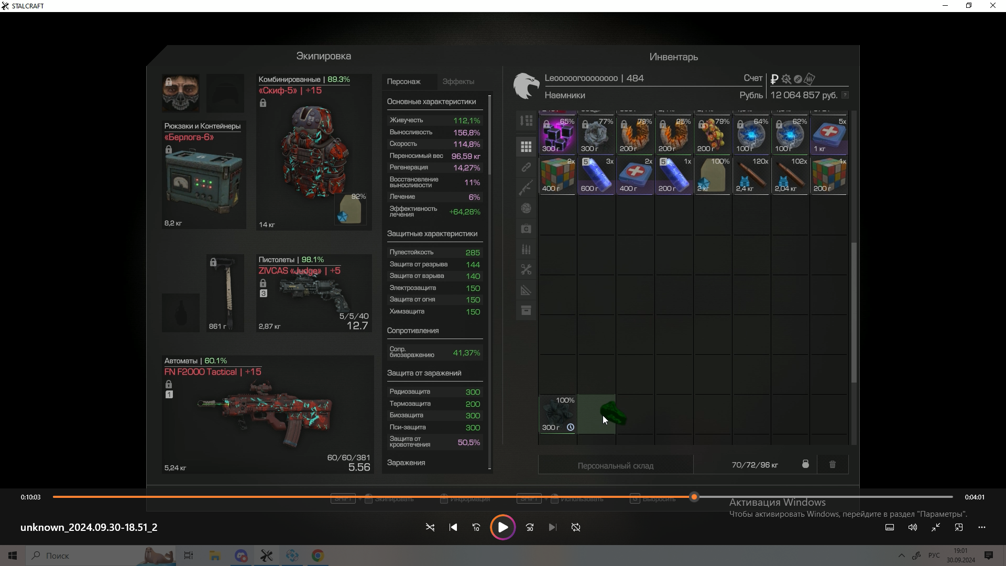This screenshot has width=1006, height=566.
Task: Select the «Скиф-5» armor slot
Action: pyautogui.click(x=314, y=152)
